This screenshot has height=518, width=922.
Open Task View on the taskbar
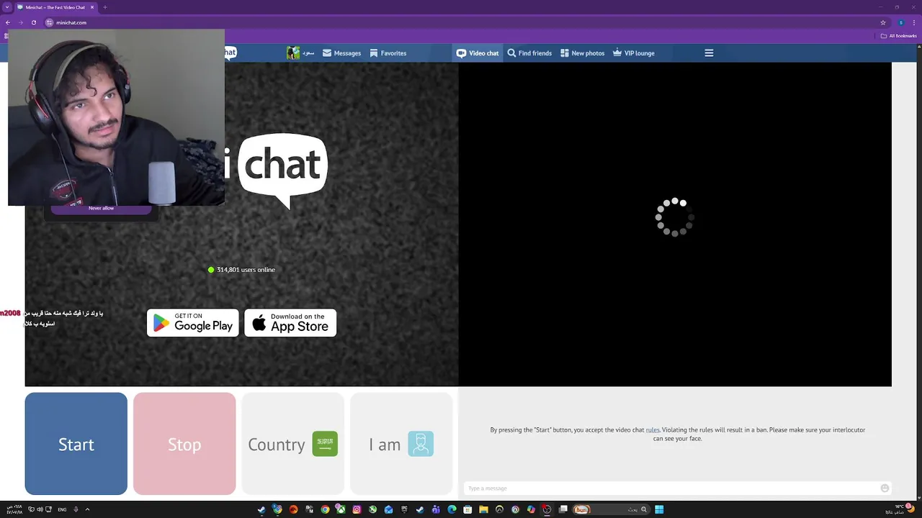[x=563, y=509]
